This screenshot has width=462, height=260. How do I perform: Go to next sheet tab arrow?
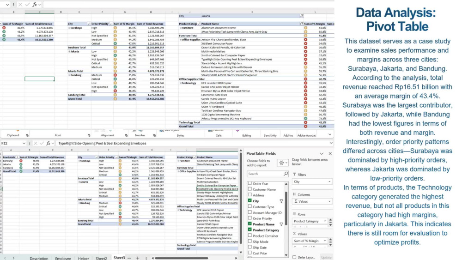[x=13, y=258]
